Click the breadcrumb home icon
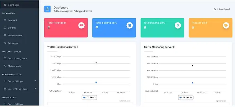 coord(215,9)
